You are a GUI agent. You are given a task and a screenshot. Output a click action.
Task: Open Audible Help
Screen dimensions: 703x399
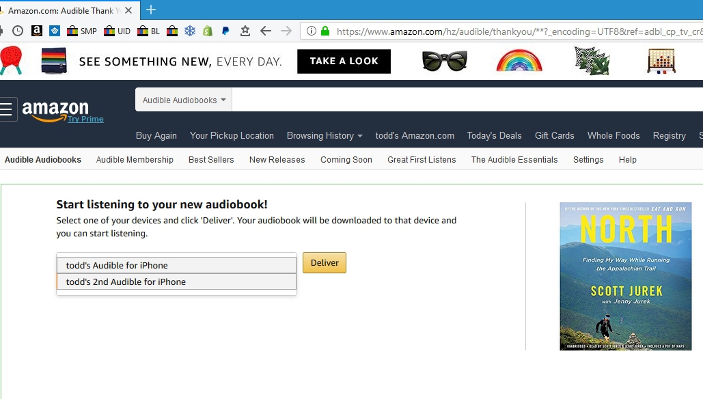(x=628, y=160)
